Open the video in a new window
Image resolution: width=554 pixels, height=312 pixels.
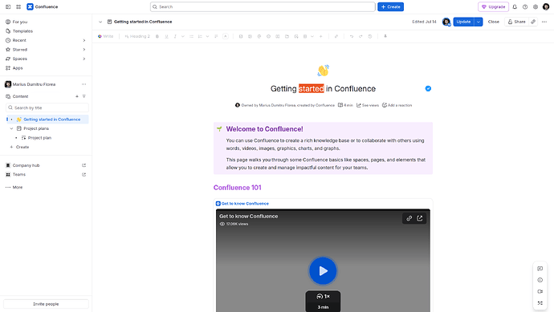coord(420,218)
